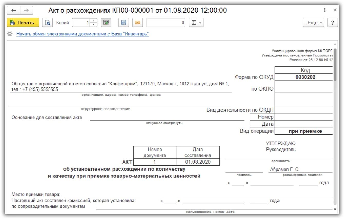
Task: Click Вид деятельности по ОКДП label
Action: 240,110
